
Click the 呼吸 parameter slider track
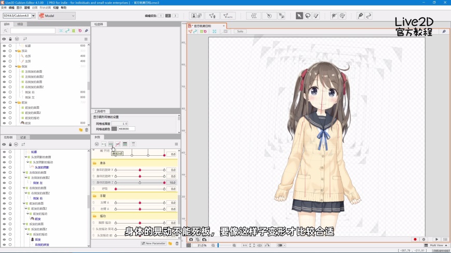140,189
